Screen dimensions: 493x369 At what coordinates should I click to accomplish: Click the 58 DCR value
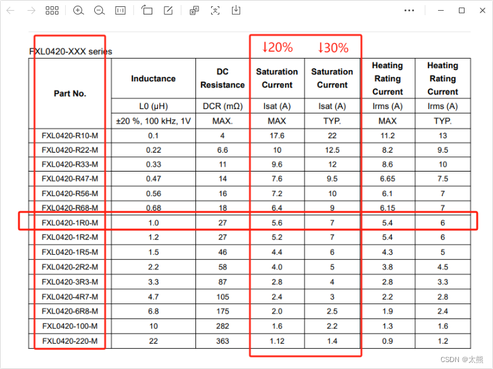pyautogui.click(x=222, y=267)
